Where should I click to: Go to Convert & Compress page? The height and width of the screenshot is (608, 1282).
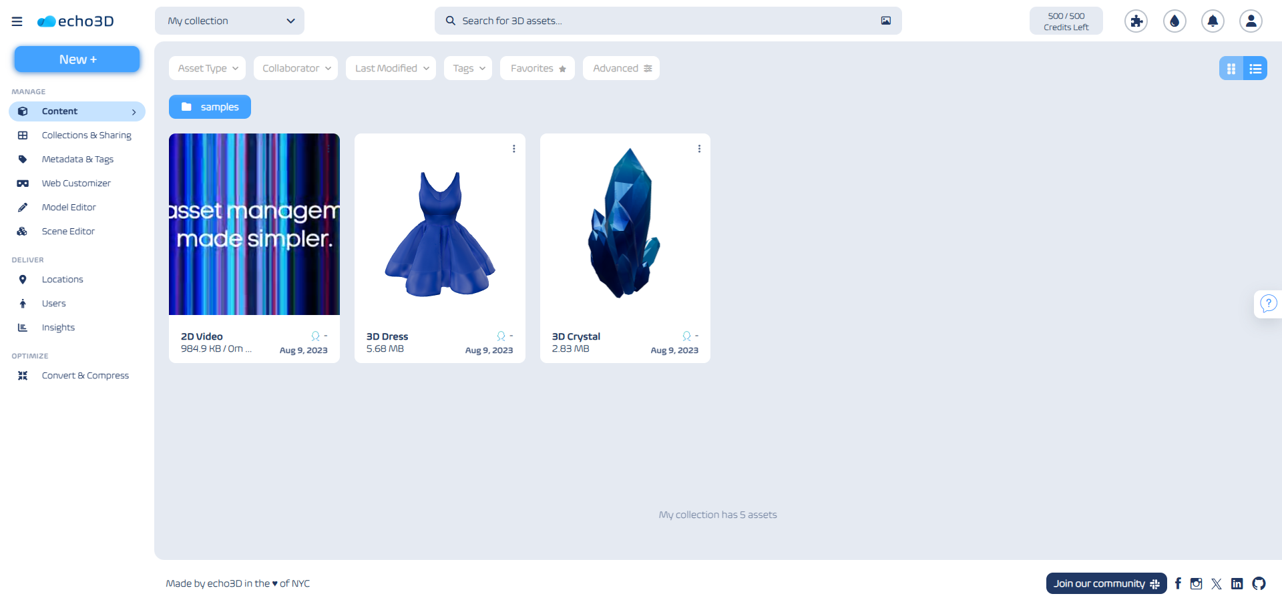pyautogui.click(x=85, y=376)
